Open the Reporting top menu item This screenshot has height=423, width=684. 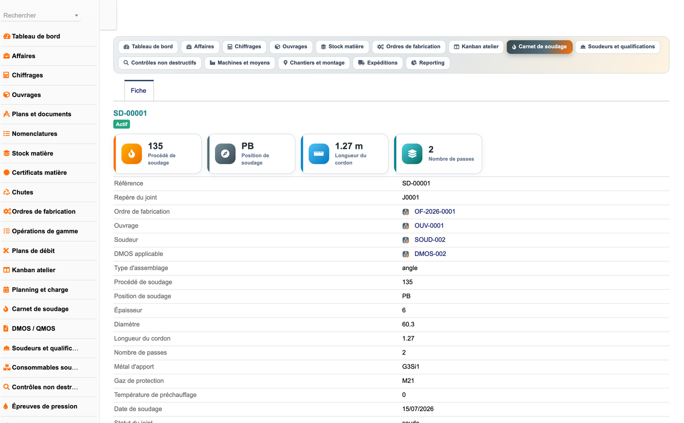427,63
